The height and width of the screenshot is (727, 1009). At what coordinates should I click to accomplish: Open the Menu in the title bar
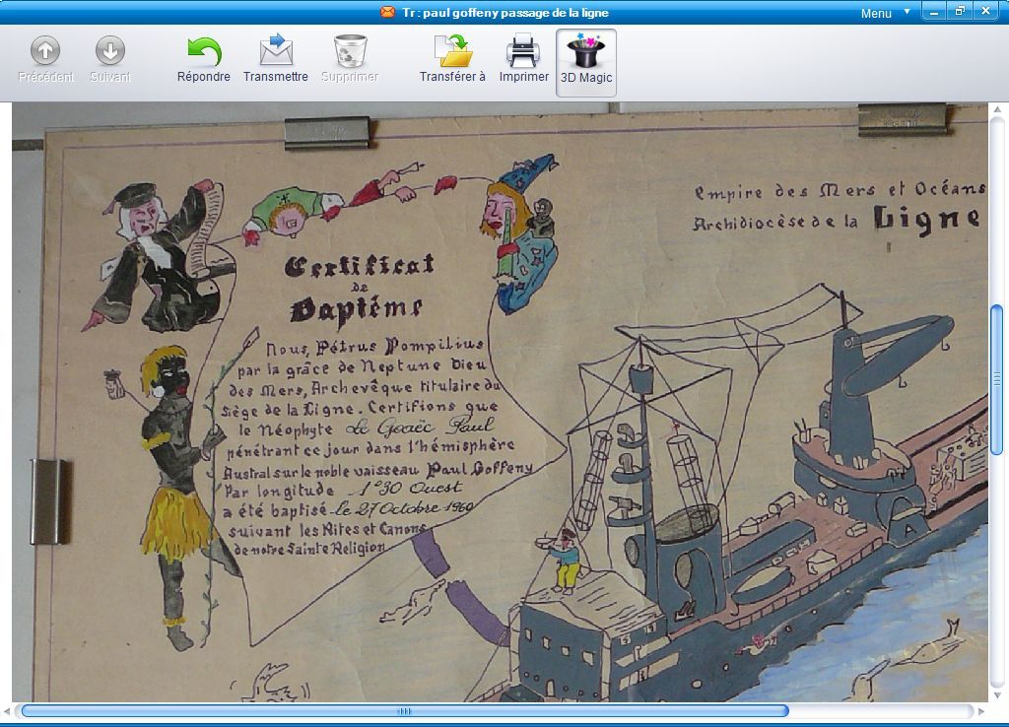click(875, 13)
